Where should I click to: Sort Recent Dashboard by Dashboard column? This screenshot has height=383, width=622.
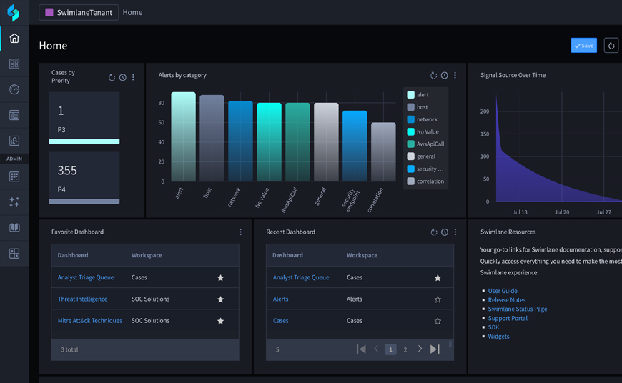[x=287, y=255]
